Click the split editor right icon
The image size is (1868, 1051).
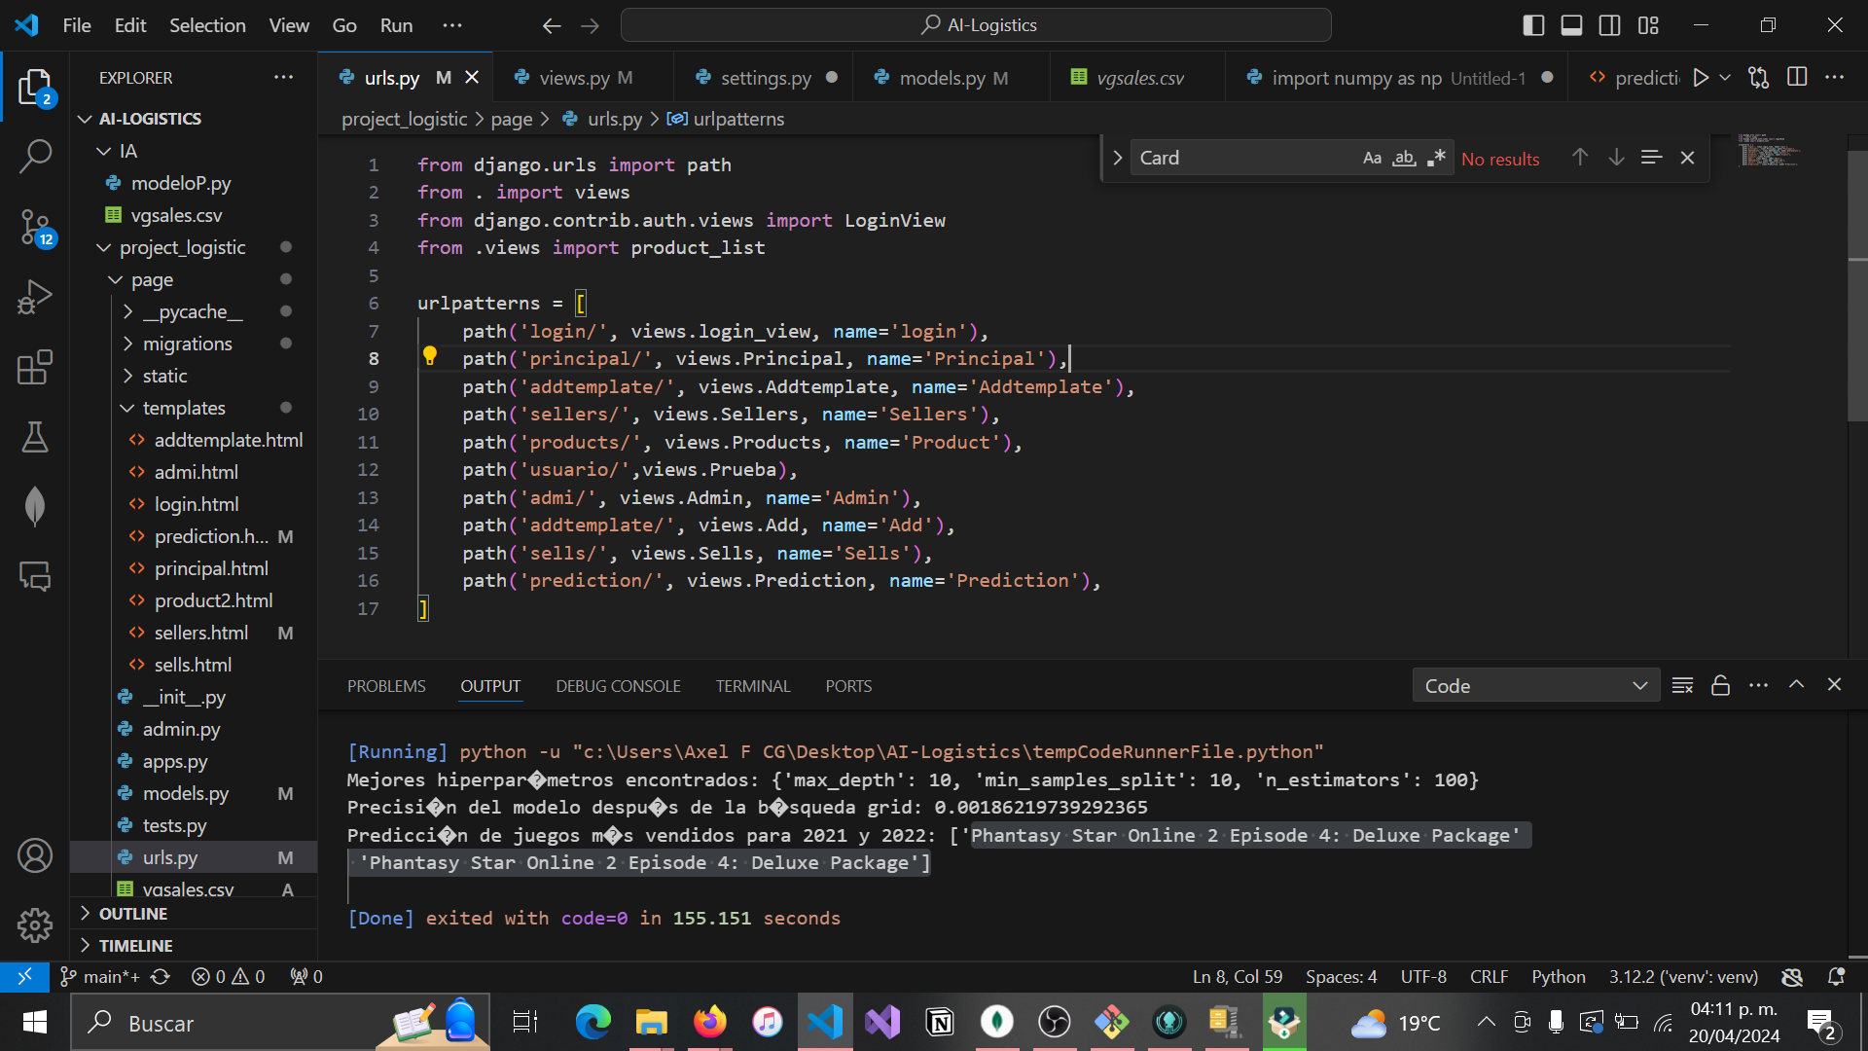[x=1797, y=78]
